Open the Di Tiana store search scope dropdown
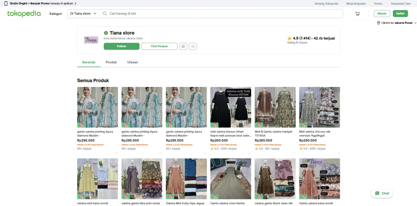This screenshot has width=417, height=206. (83, 14)
